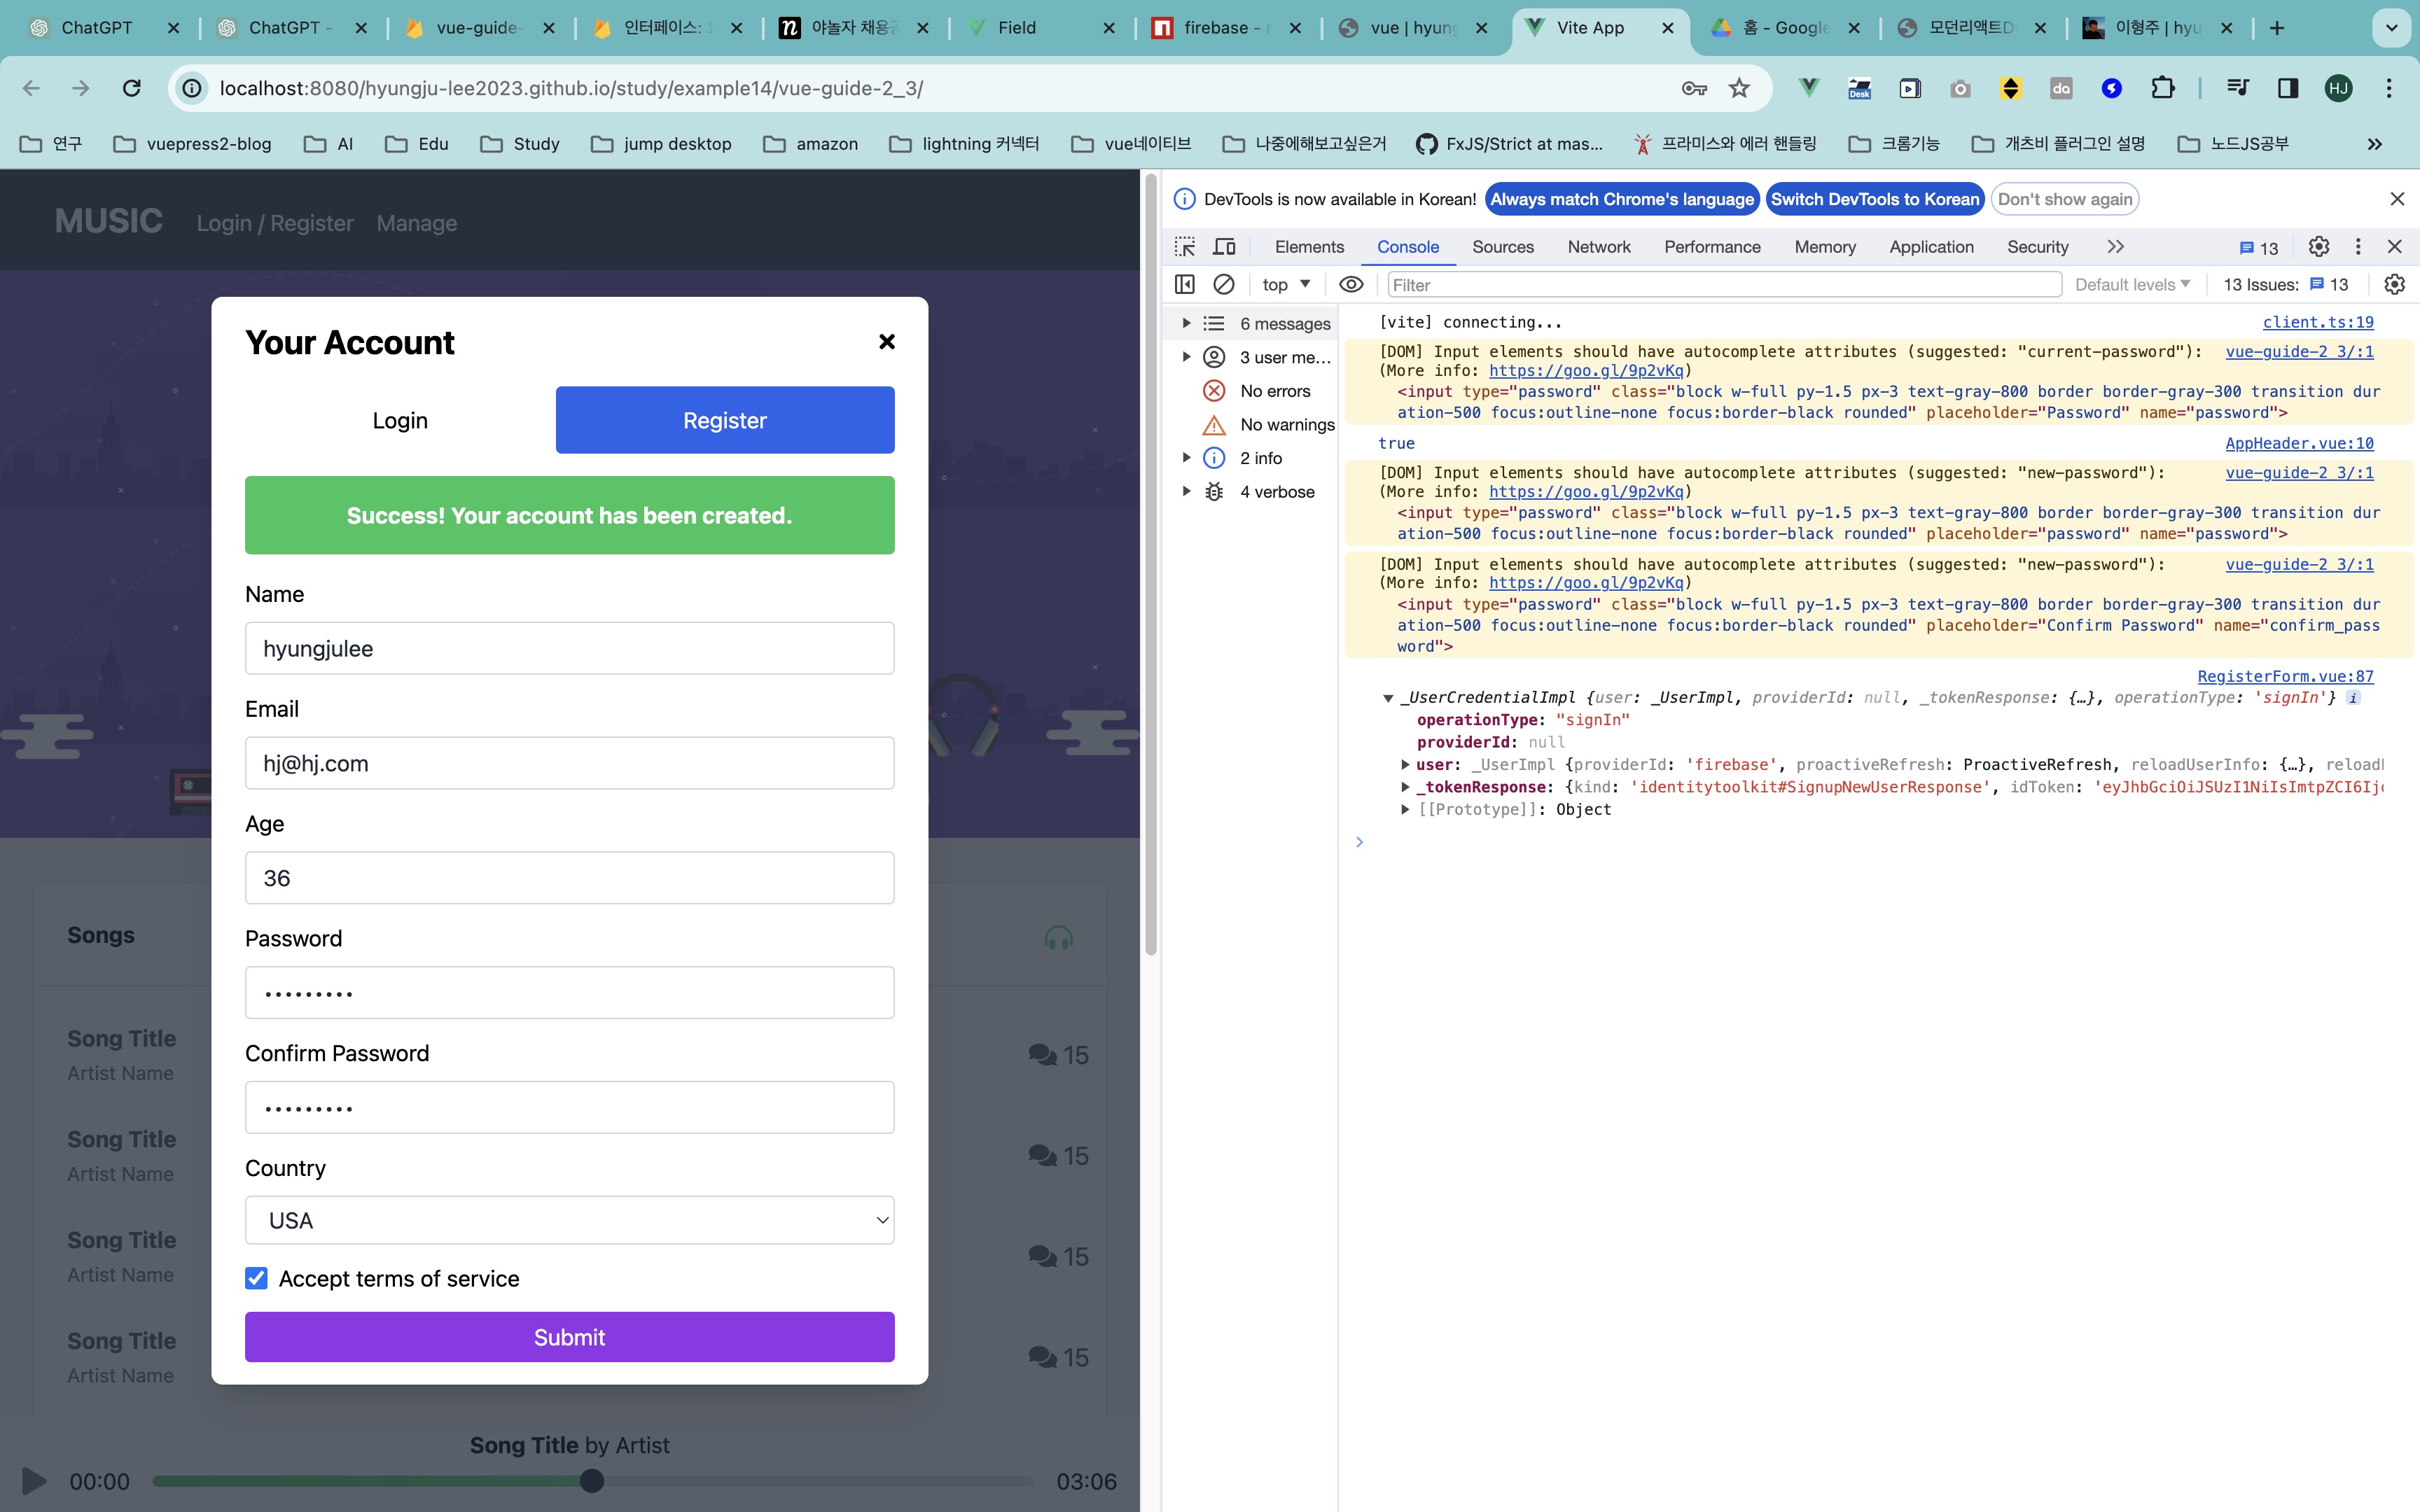Open the AppHeader.vue:10 source link

click(2299, 443)
